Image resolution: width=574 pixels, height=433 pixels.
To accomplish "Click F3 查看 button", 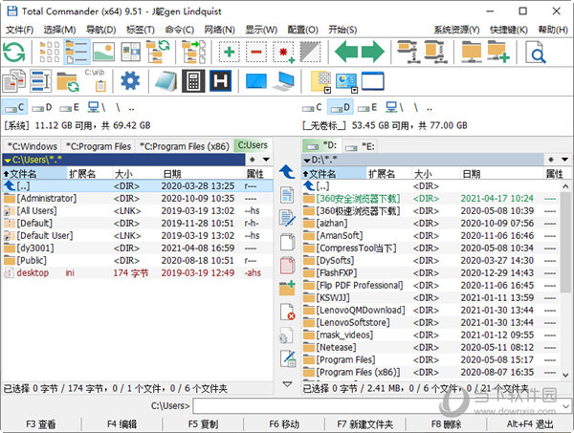I will pos(40,424).
